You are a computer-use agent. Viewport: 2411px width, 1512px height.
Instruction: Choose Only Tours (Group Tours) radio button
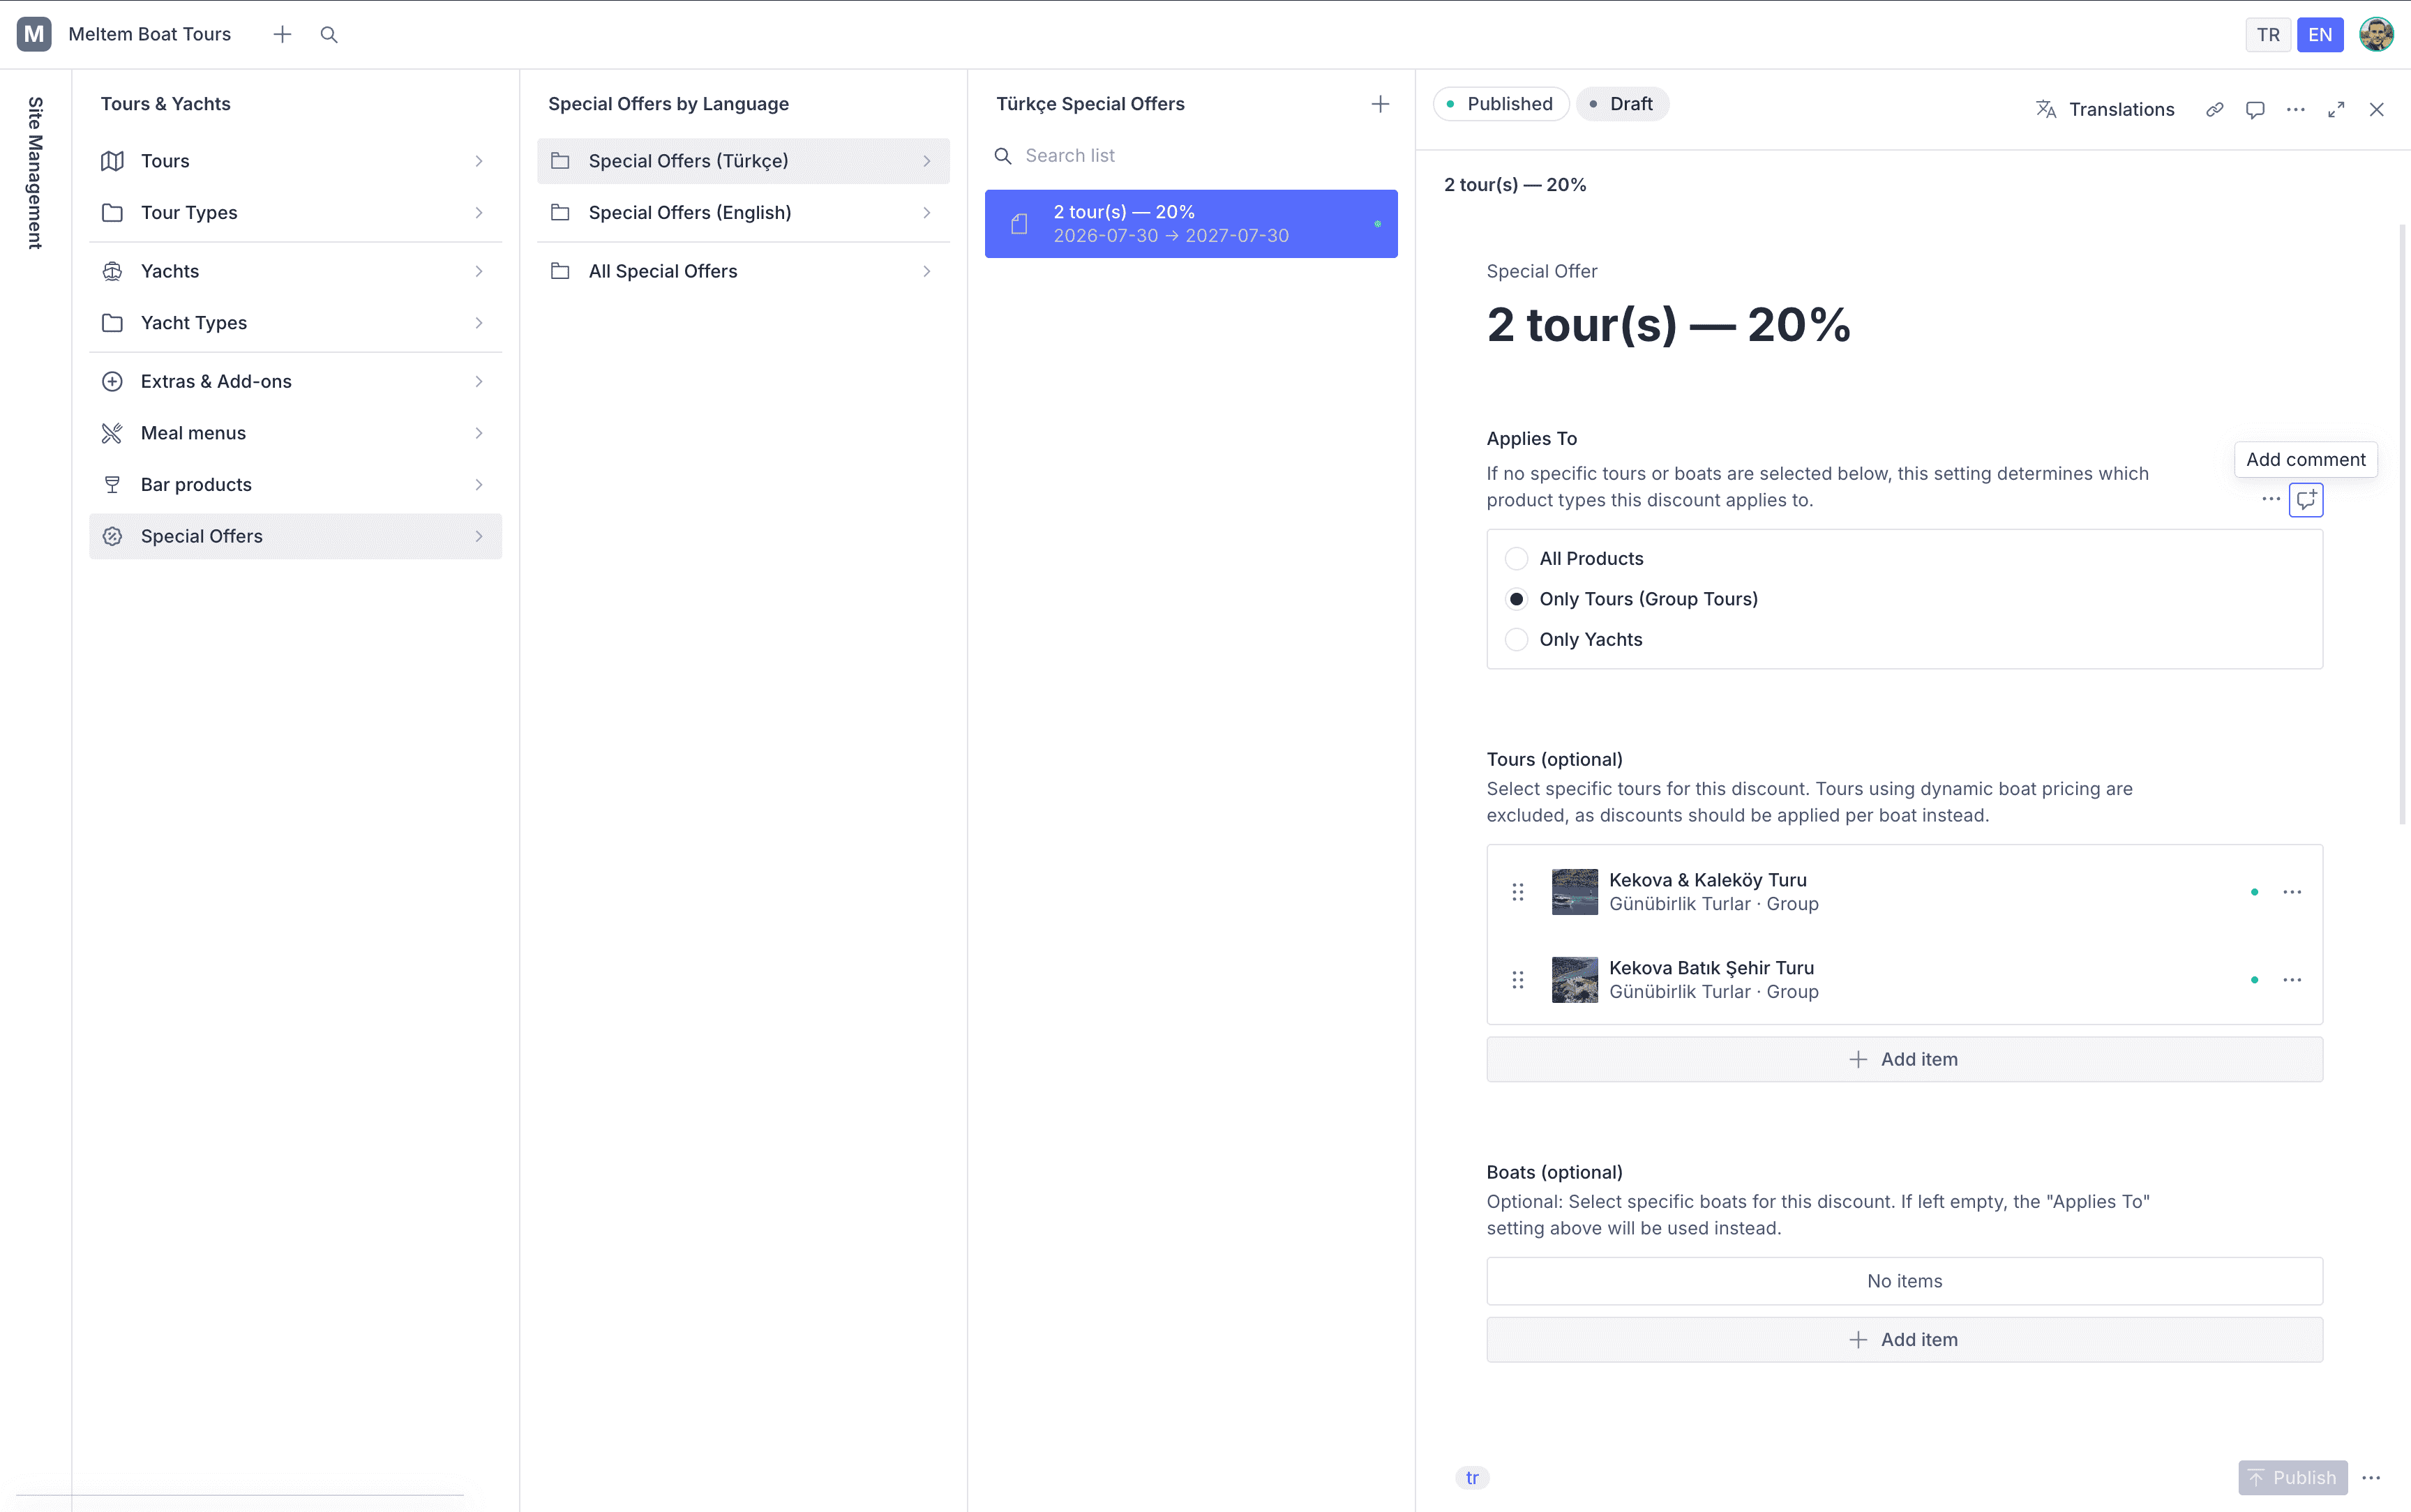tap(1516, 599)
